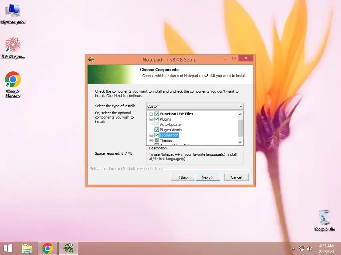Select the Plugins Admin tree item label
Screen dimensions: 341x255
[x=171, y=130]
